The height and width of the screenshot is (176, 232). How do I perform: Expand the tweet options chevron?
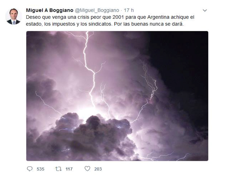(x=204, y=10)
